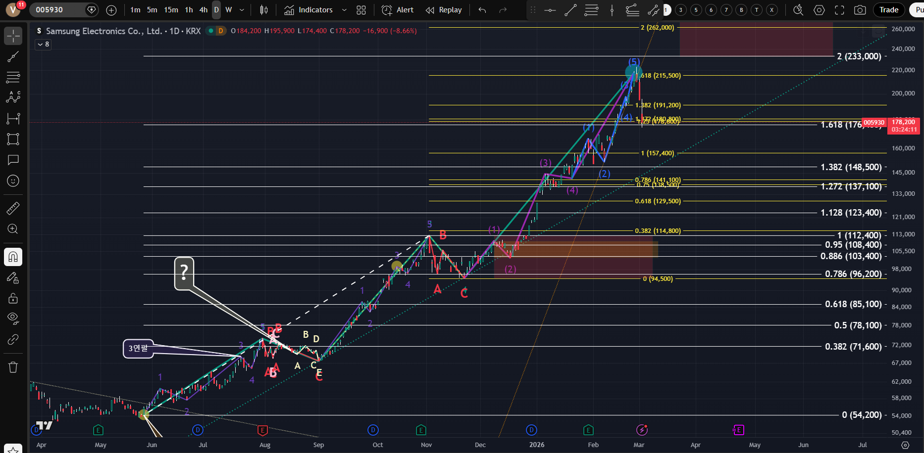Viewport: 924px width, 453px height.
Task: Hide all drawings with the eye icon
Action: point(13,317)
